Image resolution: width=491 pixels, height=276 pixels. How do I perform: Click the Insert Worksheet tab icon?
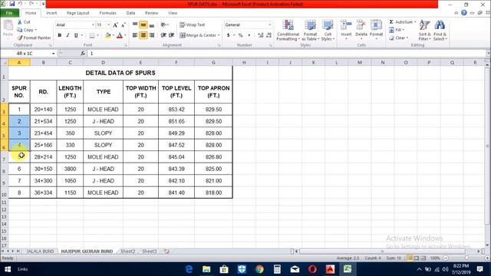[x=166, y=251]
